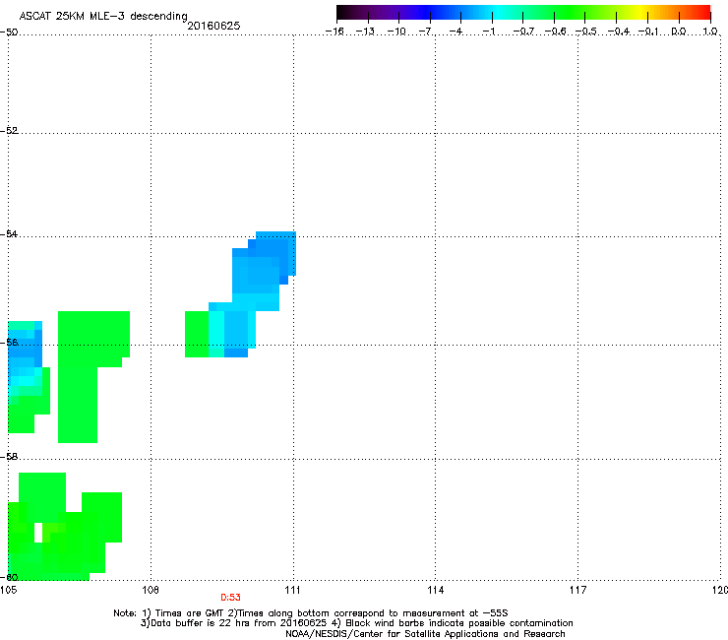This screenshot has height=640, width=728.
Task: Click latitude label -52
Action: [9, 131]
